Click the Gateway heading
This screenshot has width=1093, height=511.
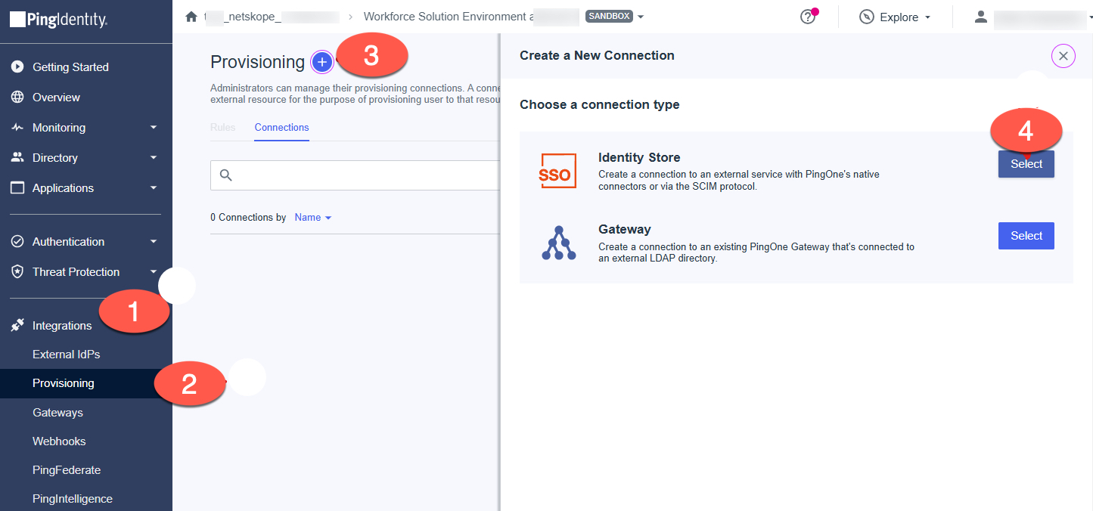(625, 230)
